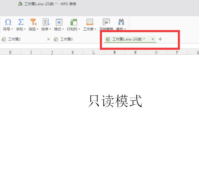This screenshot has height=186, width=199.
Task: Expand the 符号 dropdown arrow
Action: (12, 29)
